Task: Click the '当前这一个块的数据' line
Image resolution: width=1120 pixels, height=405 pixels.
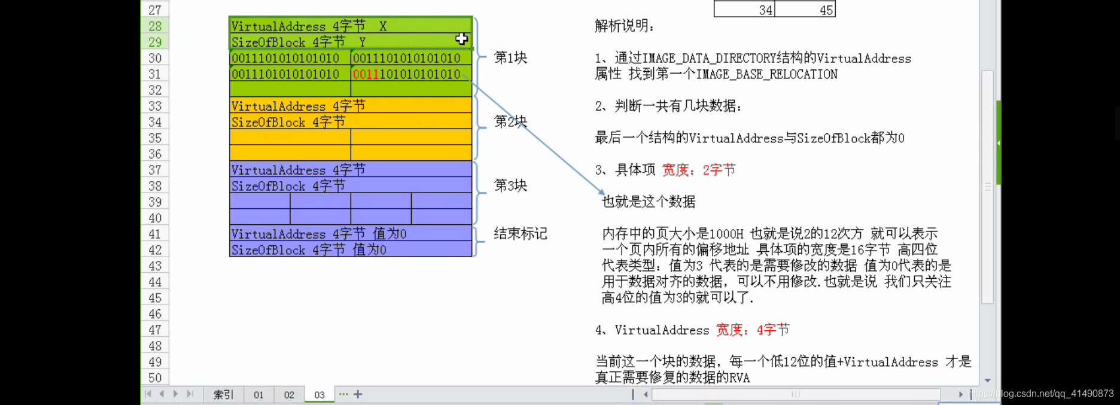Action: [783, 361]
